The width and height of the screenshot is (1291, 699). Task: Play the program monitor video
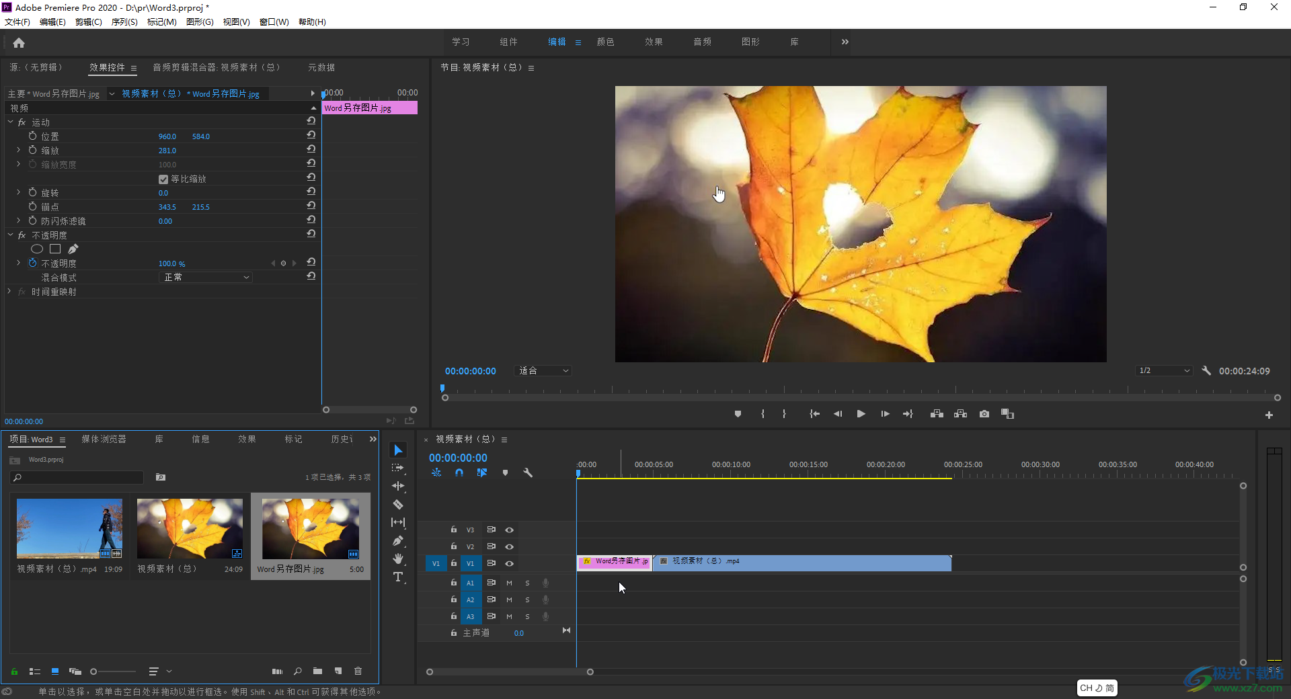(x=861, y=414)
